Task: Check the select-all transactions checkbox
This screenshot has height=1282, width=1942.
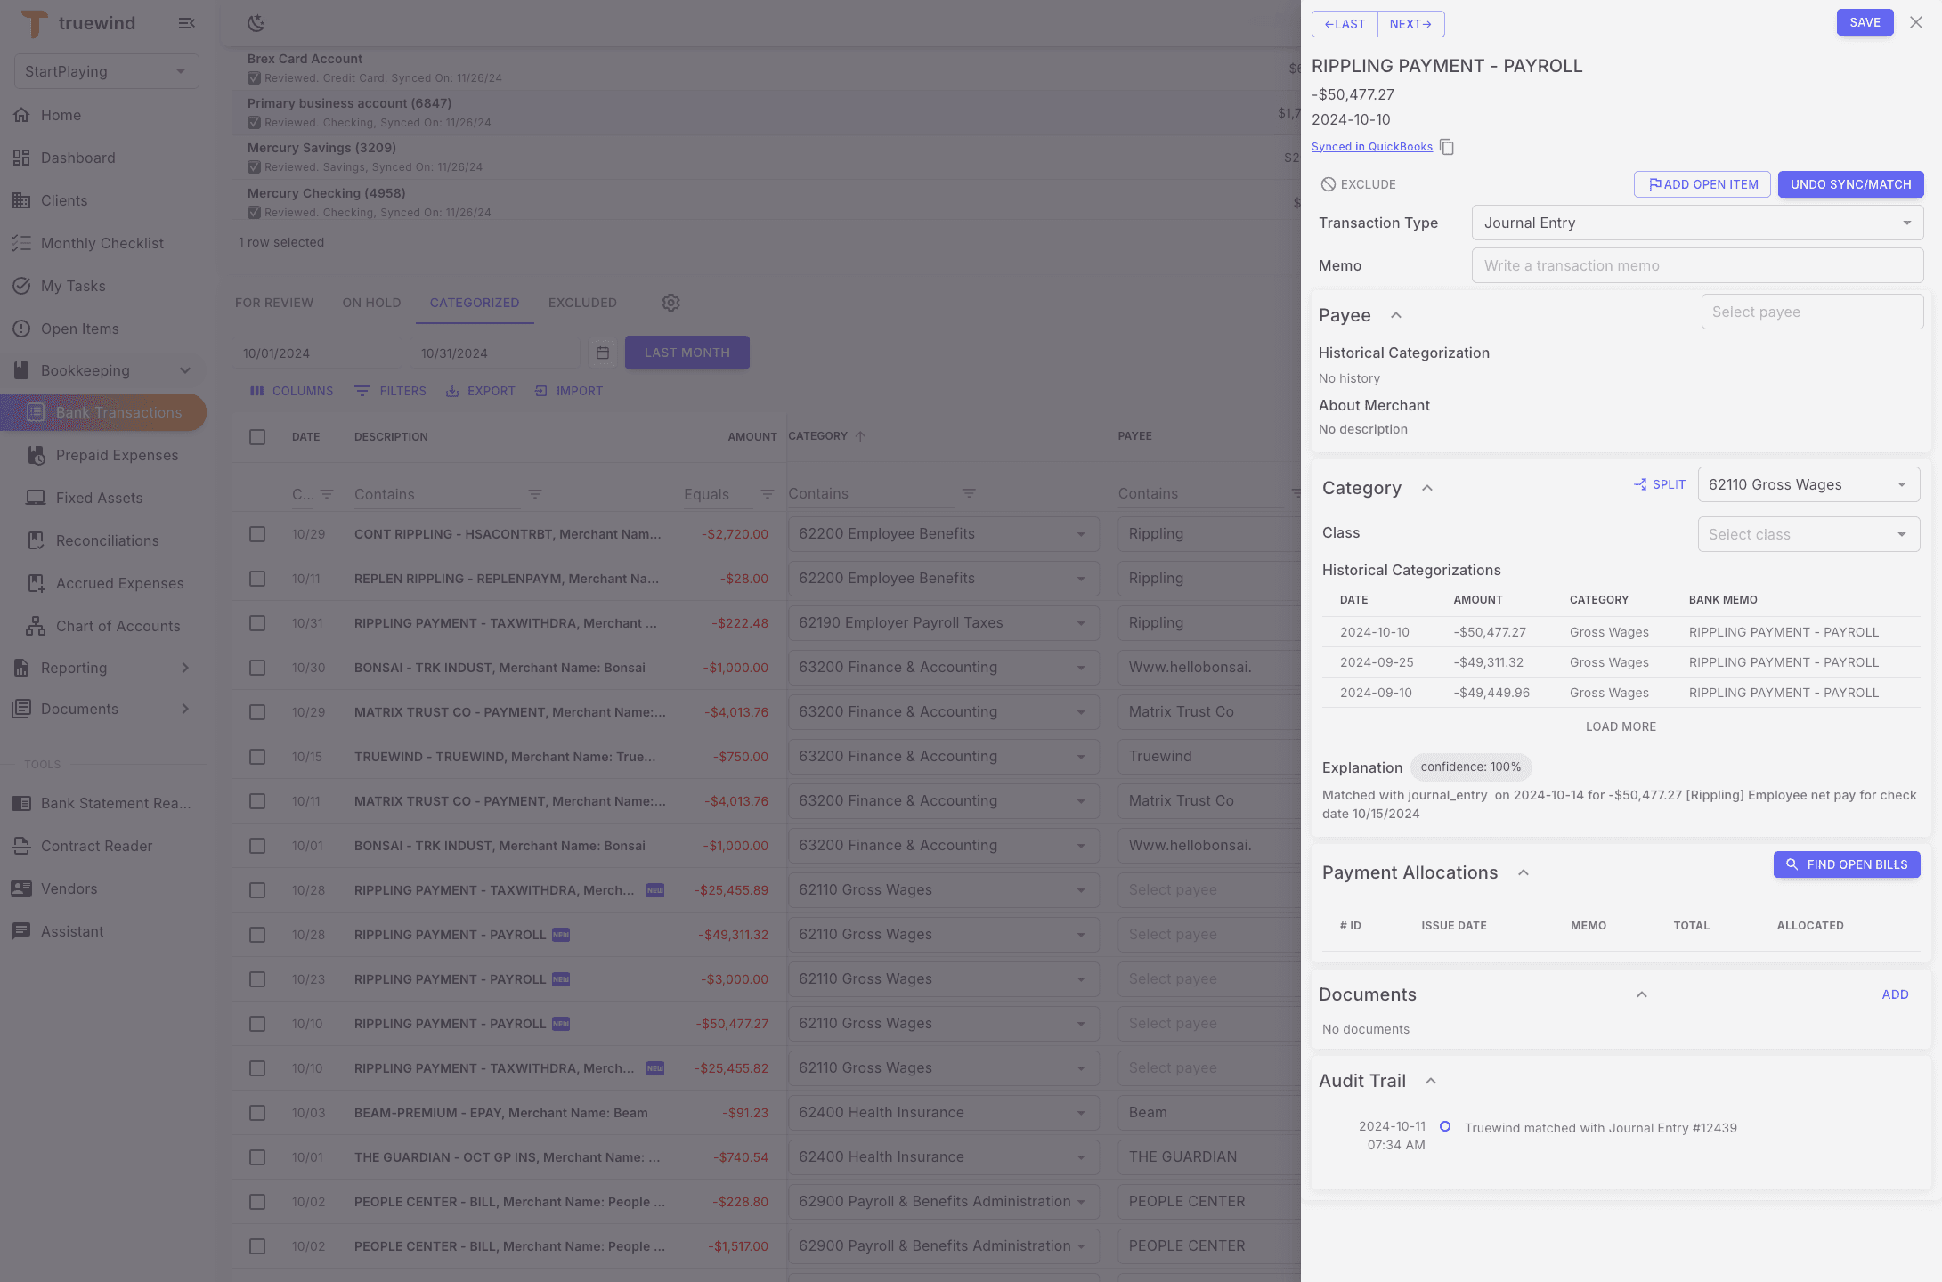Action: 257,437
